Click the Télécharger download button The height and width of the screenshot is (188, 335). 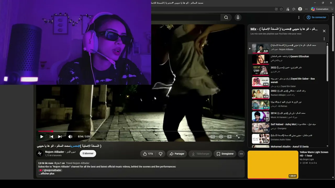pyautogui.click(x=200, y=154)
